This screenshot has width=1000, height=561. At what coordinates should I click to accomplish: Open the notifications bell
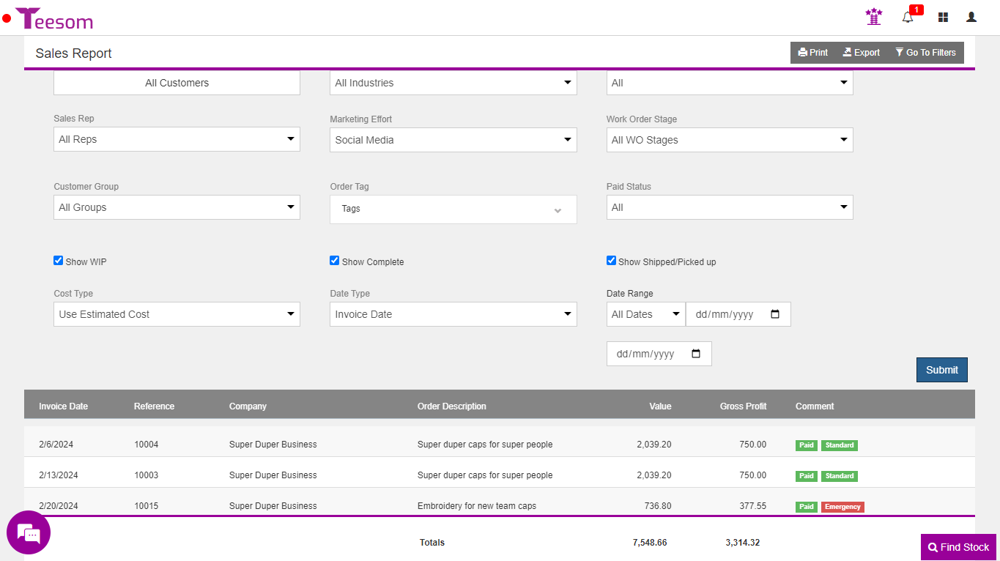coord(908,17)
